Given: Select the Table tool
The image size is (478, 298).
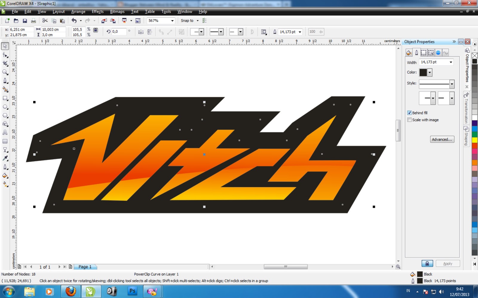Looking at the screenshot, I should coord(5,141).
